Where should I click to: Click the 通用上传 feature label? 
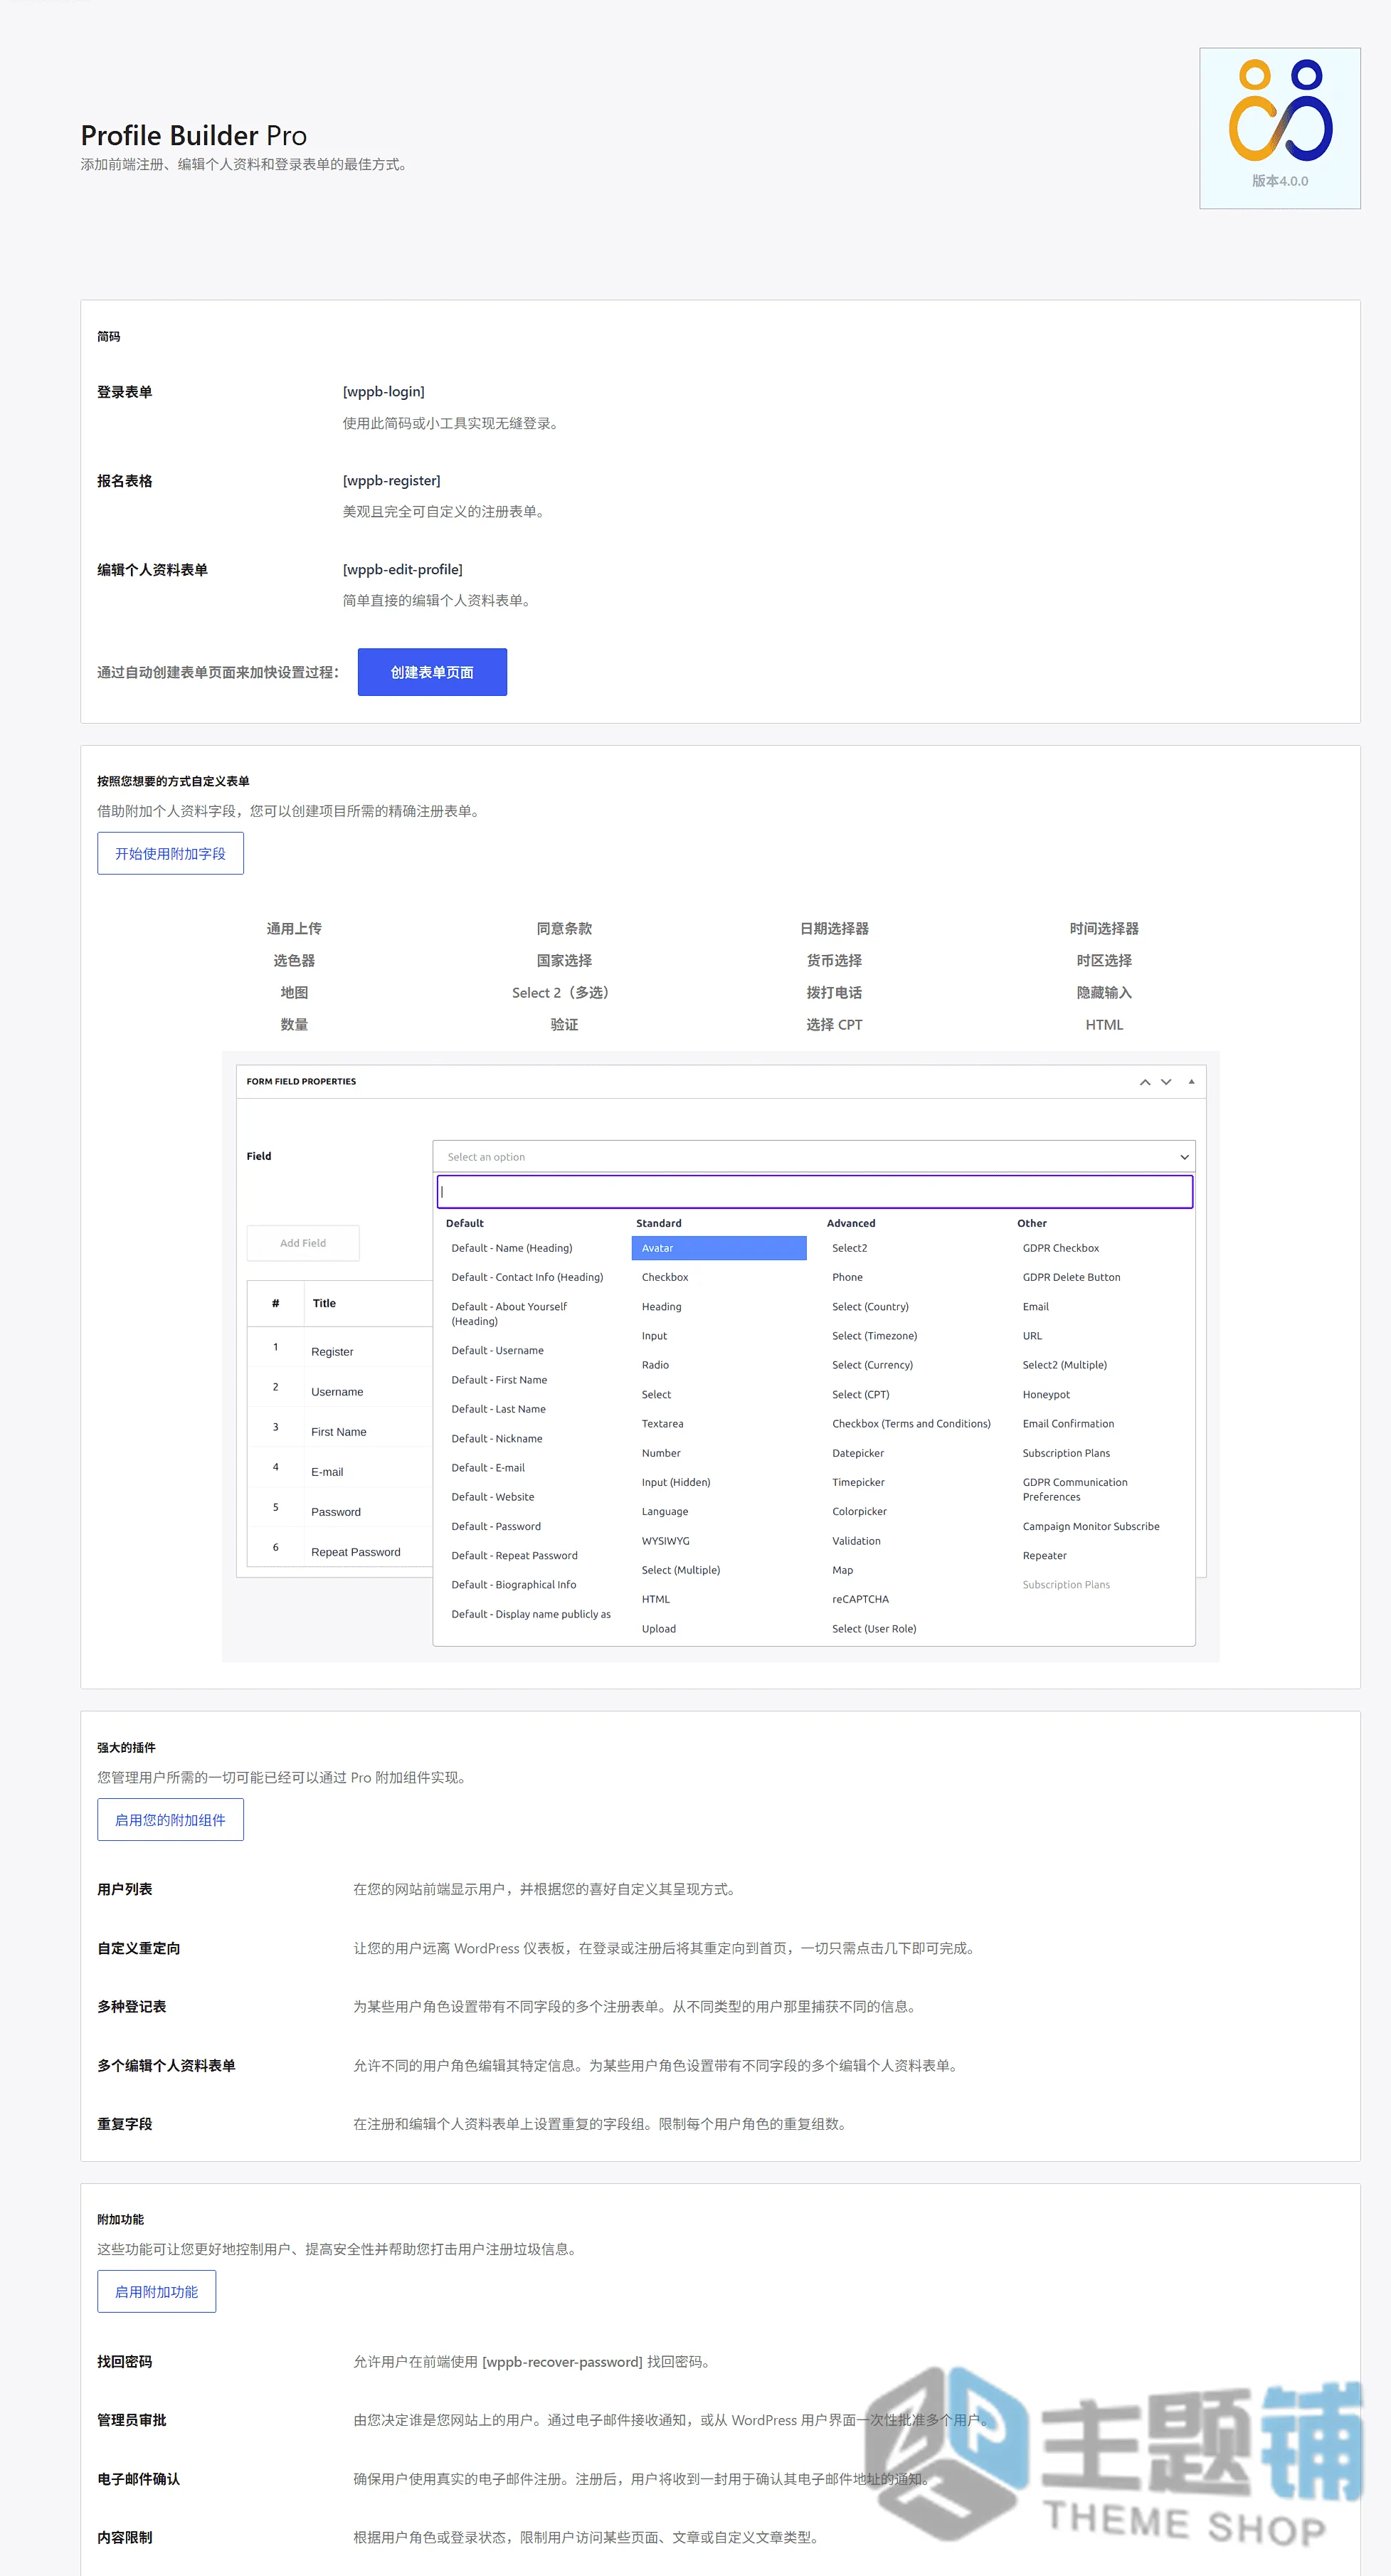click(x=294, y=928)
